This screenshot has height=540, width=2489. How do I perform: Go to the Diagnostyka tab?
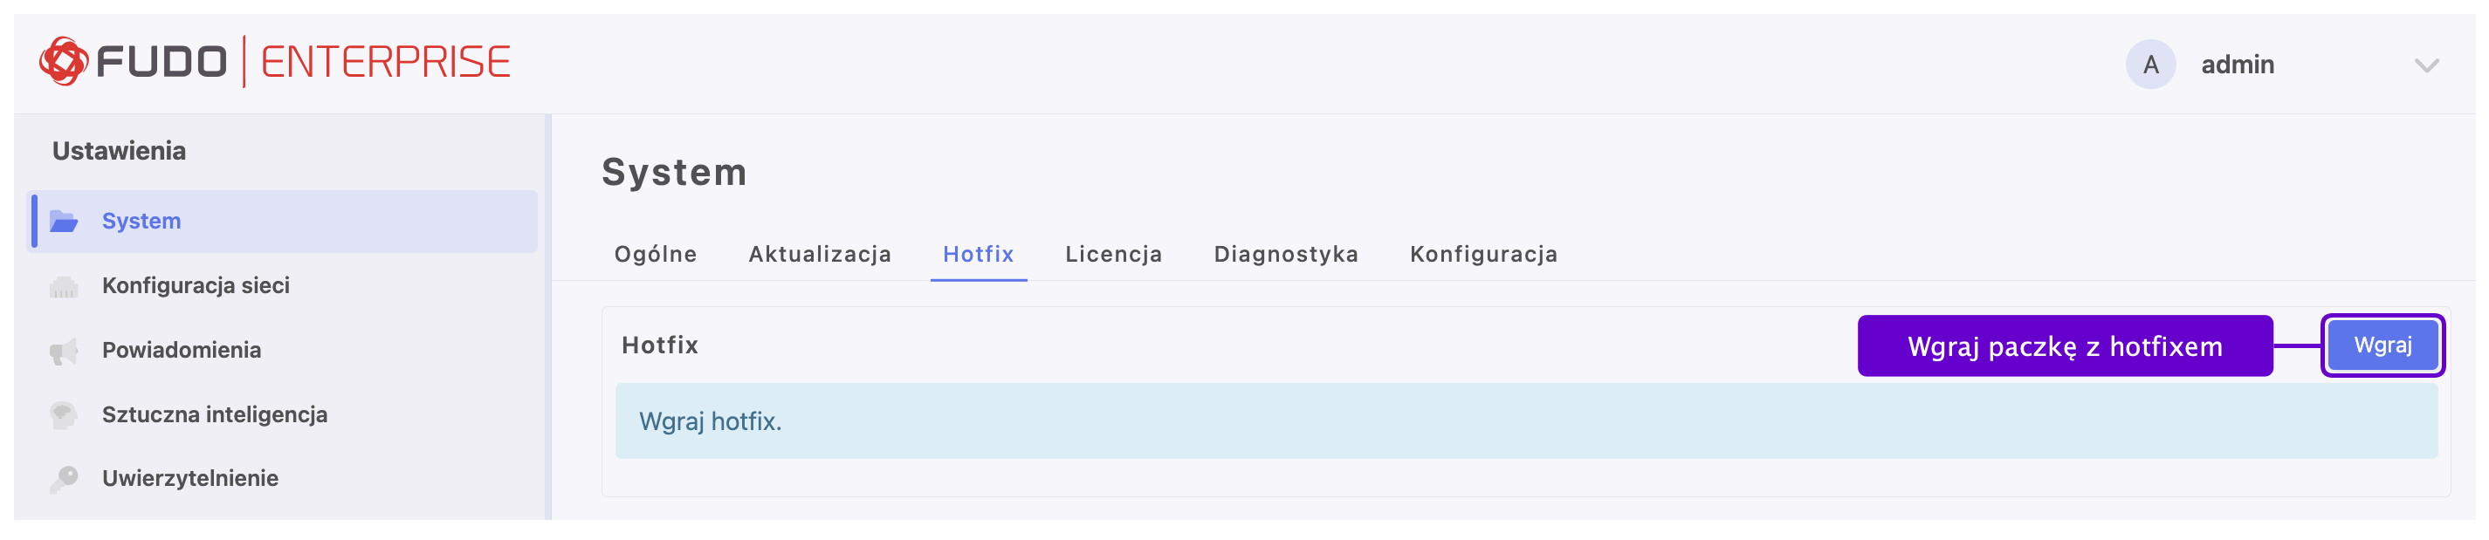[x=1285, y=254]
